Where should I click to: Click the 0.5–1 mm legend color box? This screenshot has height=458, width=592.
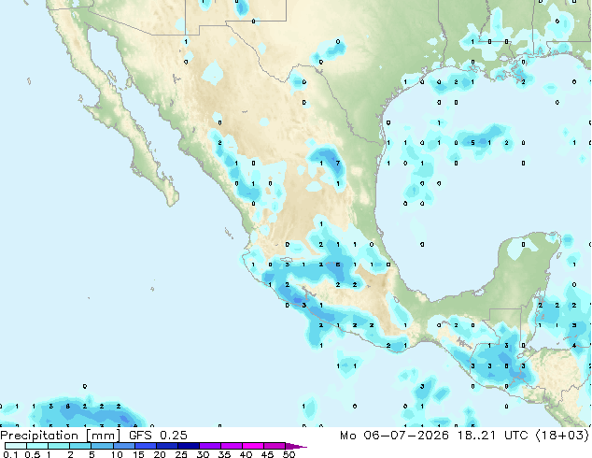tap(37, 446)
